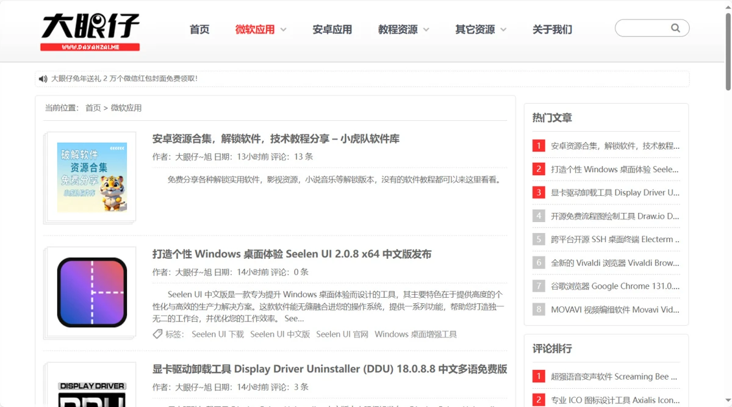
Task: Open the Seelen UI 2.0.8 article title
Action: pyautogui.click(x=292, y=254)
